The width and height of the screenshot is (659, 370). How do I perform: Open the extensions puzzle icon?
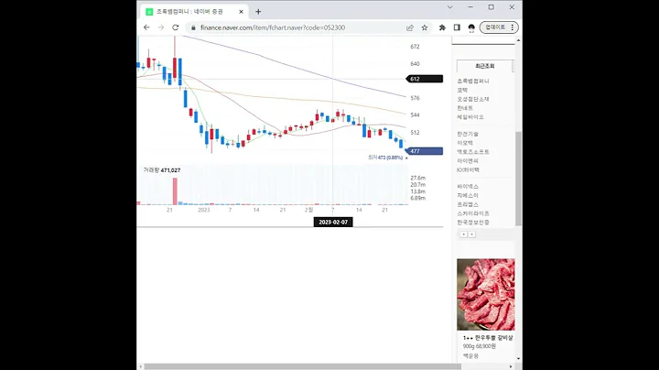coord(442,27)
